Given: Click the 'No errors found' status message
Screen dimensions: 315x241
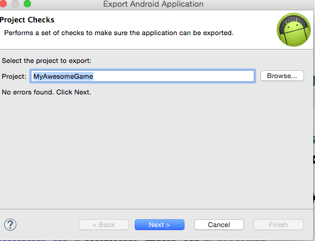Looking at the screenshot, I should 46,92.
